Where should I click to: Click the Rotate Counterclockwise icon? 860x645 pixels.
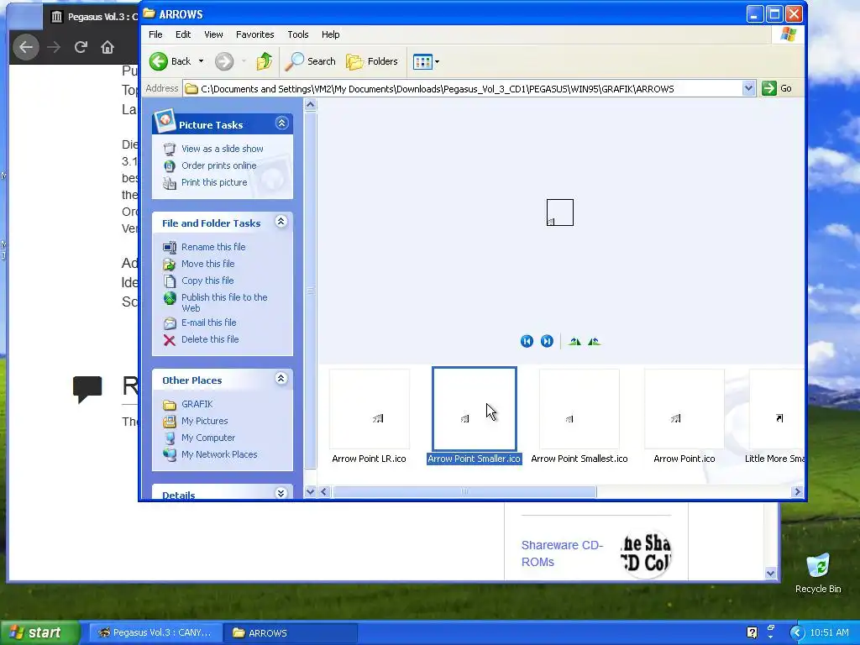click(x=594, y=342)
